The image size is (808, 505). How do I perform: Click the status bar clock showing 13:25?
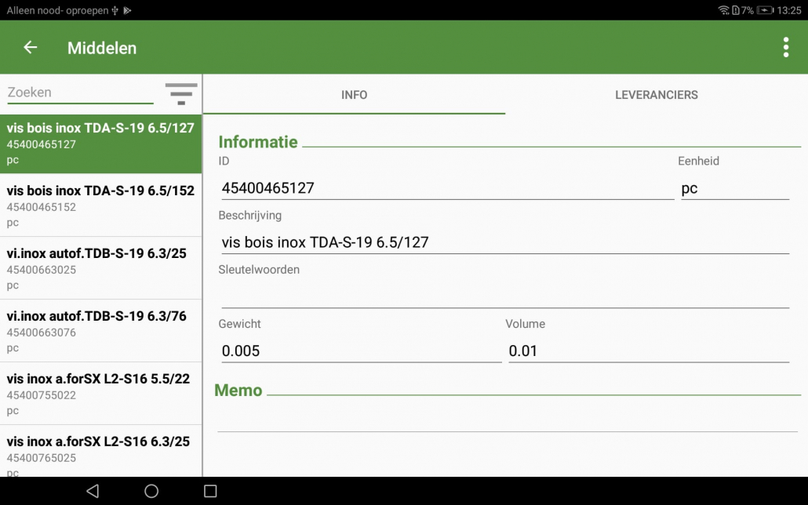coord(789,10)
